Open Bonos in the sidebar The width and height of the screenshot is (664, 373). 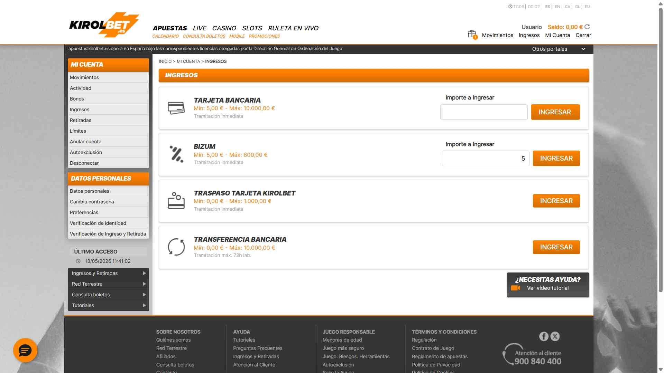[108, 99]
